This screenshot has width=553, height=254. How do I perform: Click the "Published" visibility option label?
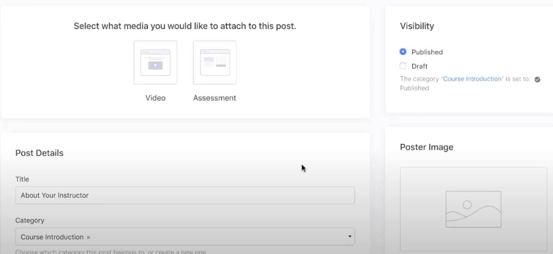point(427,52)
